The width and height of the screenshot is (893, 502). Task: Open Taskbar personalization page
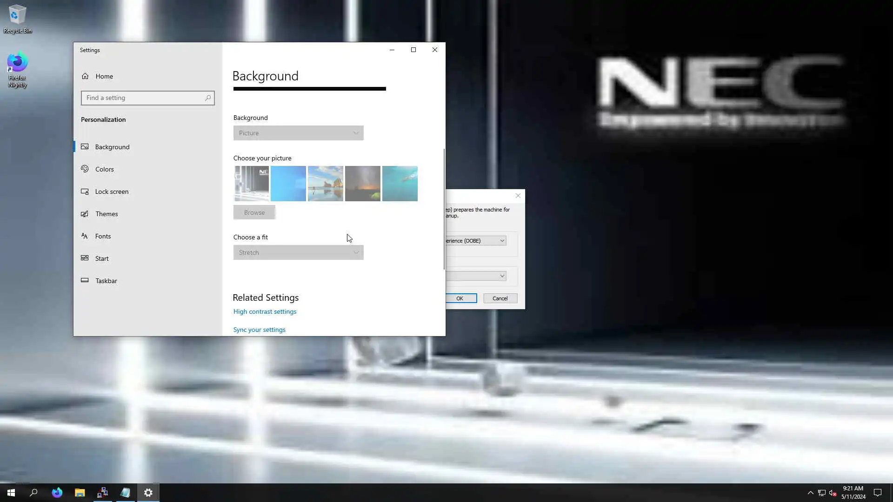click(106, 281)
